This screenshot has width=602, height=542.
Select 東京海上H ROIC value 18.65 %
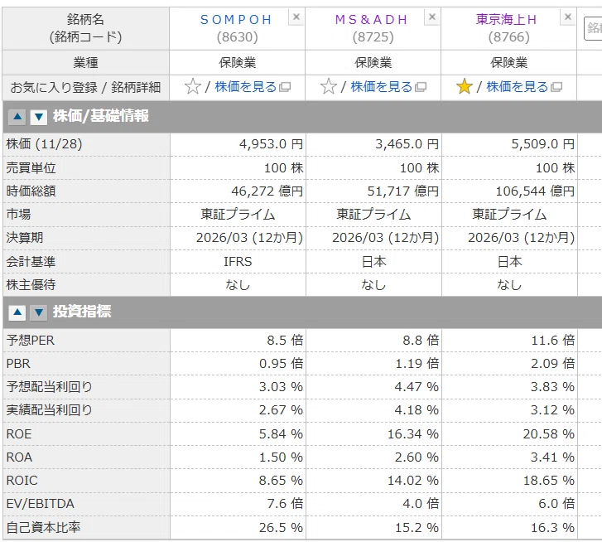pyautogui.click(x=549, y=481)
